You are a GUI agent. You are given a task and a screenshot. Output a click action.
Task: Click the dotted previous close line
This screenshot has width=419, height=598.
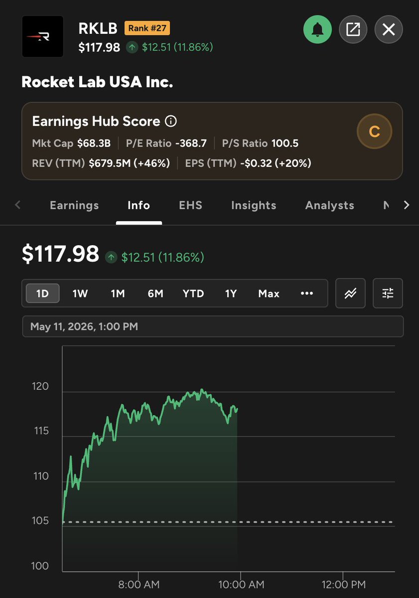point(229,522)
